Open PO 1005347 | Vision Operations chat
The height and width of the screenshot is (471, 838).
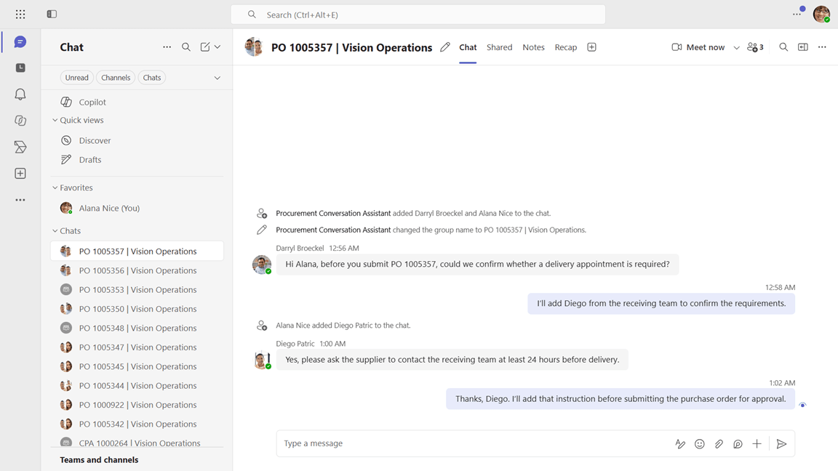(137, 347)
